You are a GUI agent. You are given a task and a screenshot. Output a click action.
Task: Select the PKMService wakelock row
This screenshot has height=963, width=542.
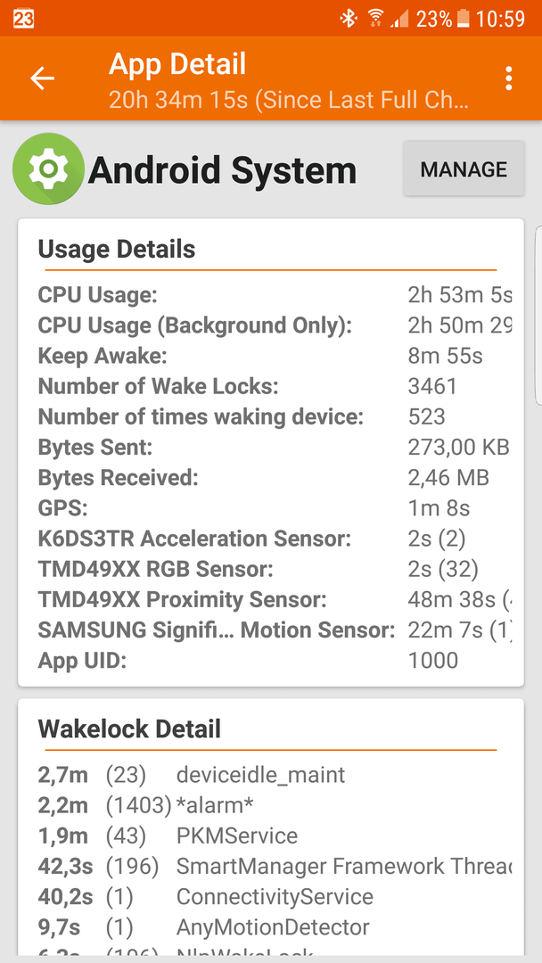(274, 835)
